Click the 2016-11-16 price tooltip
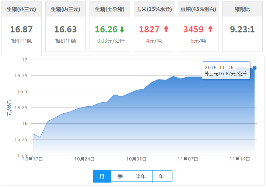 pos(226,71)
